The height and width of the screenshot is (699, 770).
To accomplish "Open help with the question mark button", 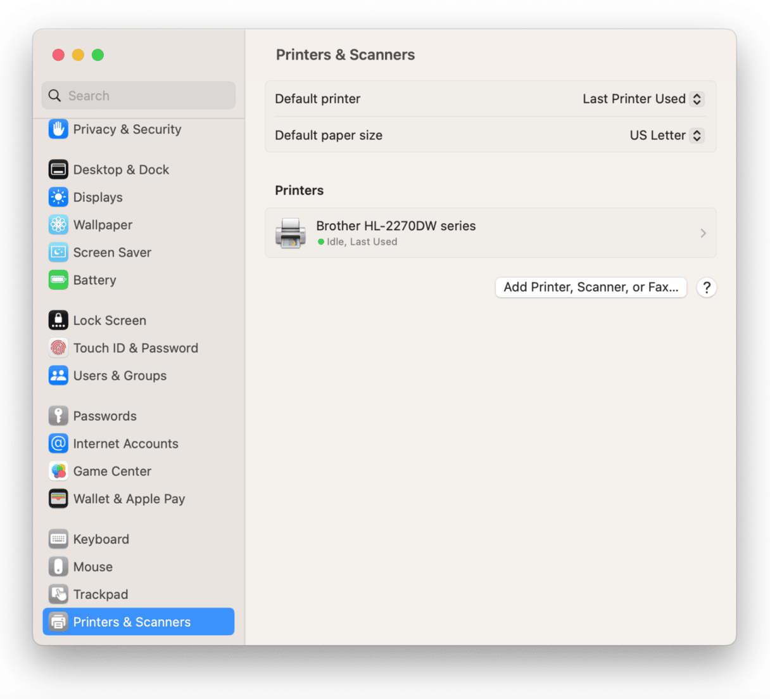I will [x=707, y=287].
